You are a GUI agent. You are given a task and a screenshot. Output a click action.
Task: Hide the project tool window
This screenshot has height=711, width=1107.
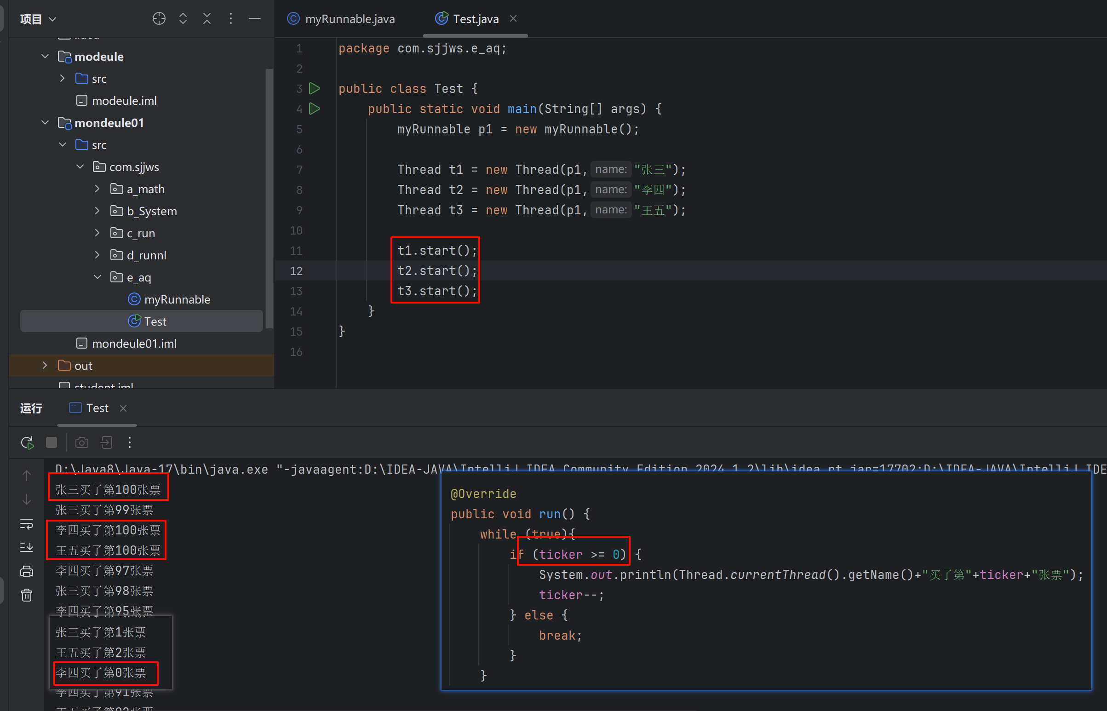(255, 18)
